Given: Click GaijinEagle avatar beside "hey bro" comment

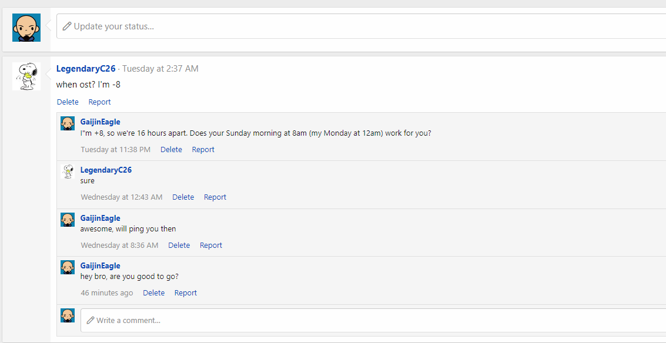Looking at the screenshot, I should click(68, 267).
